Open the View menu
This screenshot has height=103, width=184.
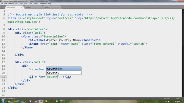point(21,4)
